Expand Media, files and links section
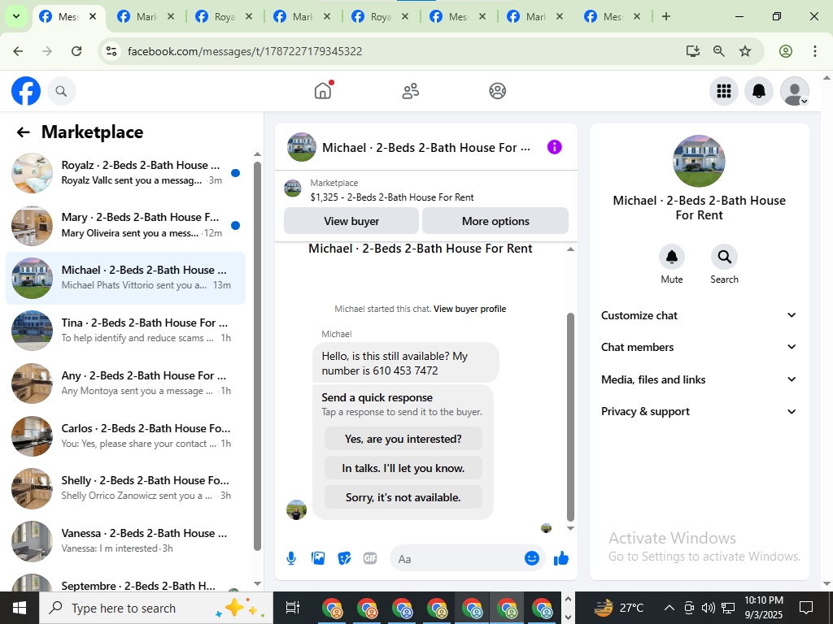Image resolution: width=833 pixels, height=624 pixels. (699, 379)
